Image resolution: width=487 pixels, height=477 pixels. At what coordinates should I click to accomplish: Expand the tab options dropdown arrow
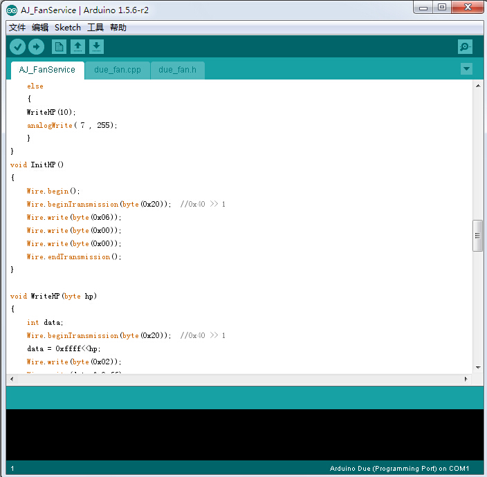(x=466, y=68)
